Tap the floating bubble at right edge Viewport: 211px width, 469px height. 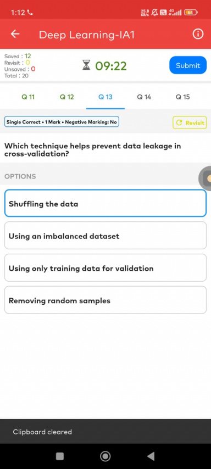(205, 178)
